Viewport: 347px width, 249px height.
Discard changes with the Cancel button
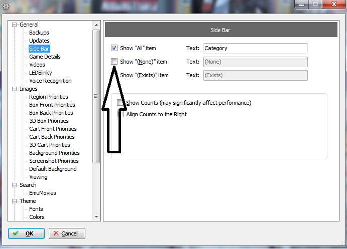(x=67, y=233)
